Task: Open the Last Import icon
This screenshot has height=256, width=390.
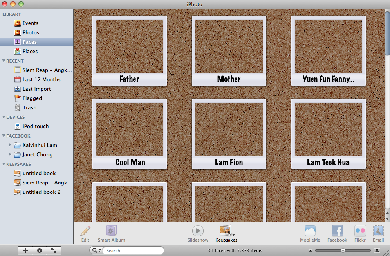Action: point(17,89)
